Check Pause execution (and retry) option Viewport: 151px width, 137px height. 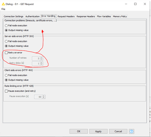6,91
